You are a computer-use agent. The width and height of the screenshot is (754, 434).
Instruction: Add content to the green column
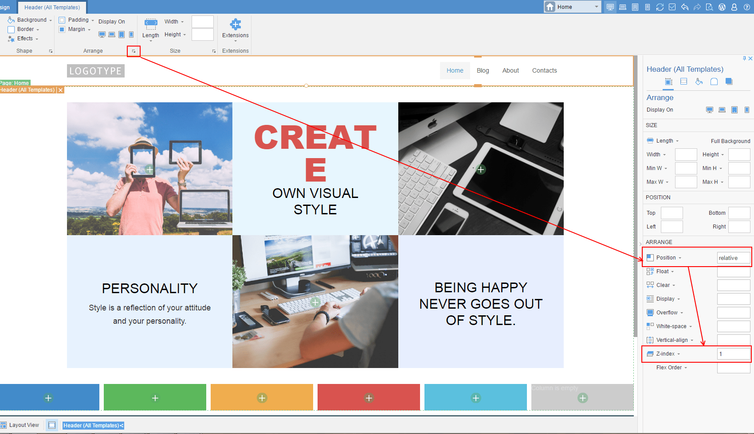click(155, 398)
